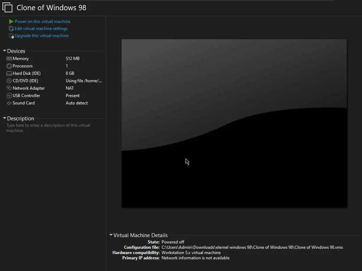Screen dimensions: 362x271
Task: Select the USB Controller label
Action: point(26,95)
